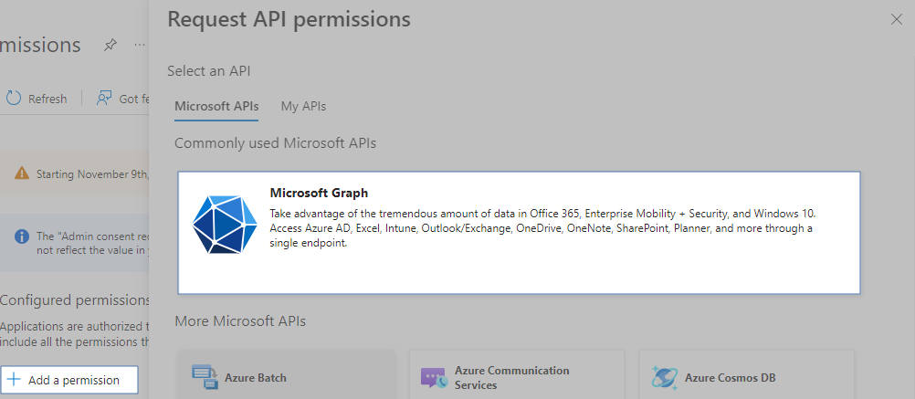Click the blue info circle icon
Viewport: 915px width, 399px height.
coord(22,236)
